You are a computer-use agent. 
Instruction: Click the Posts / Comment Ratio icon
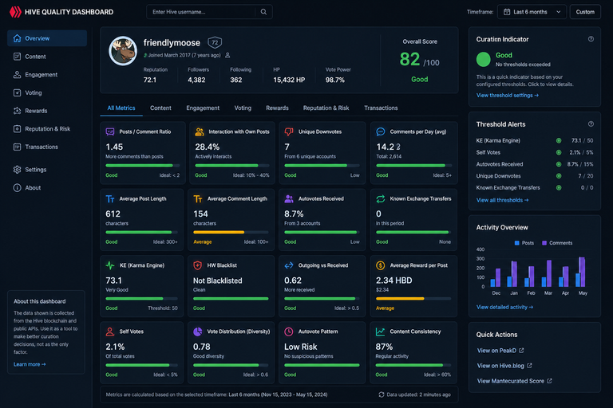coord(110,132)
